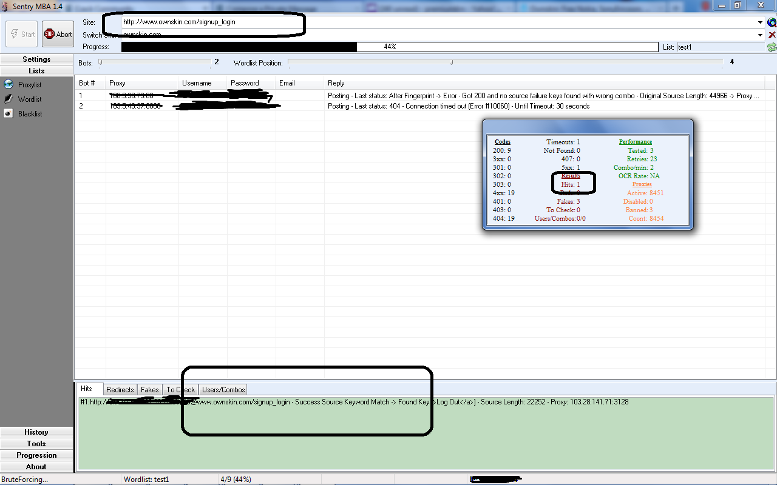Switch to the Fakes tab
Viewport: 777px width, 485px height.
[x=149, y=390]
